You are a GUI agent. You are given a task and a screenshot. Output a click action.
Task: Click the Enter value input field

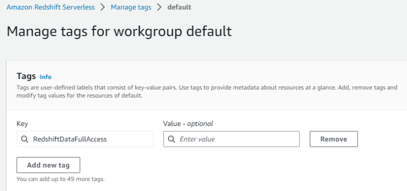(231, 139)
